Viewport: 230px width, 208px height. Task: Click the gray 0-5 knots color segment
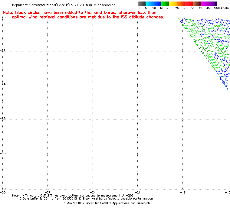click(x=142, y=4)
